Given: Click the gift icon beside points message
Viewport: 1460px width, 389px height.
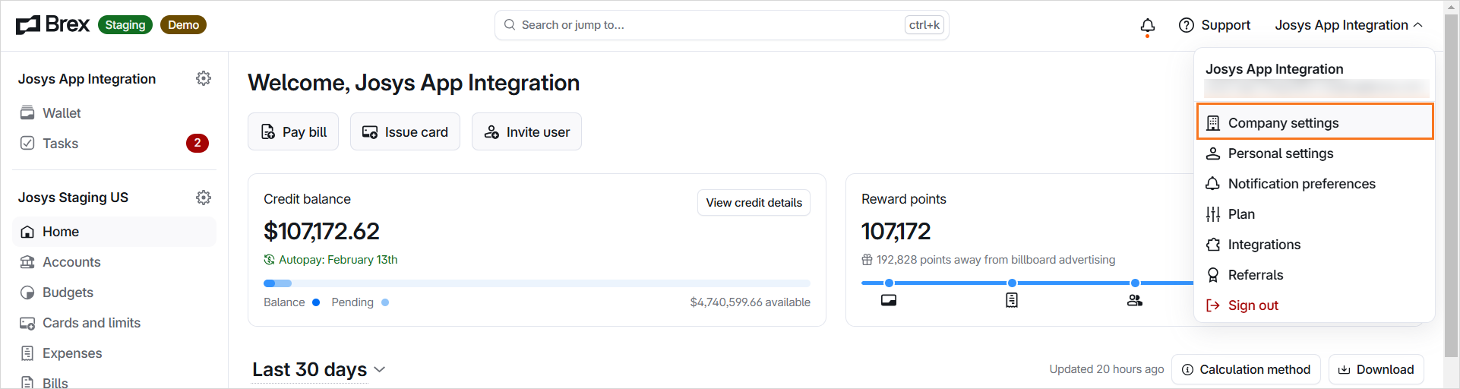Looking at the screenshot, I should (x=867, y=260).
